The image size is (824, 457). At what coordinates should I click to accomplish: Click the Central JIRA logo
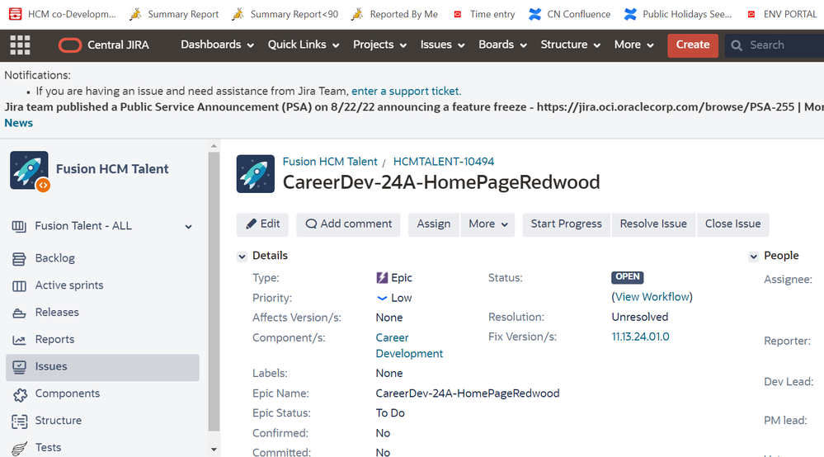104,45
